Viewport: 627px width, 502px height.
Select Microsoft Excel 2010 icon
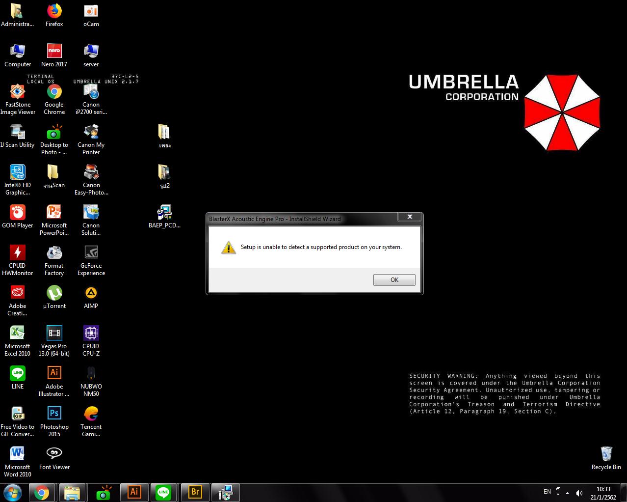coord(18,341)
